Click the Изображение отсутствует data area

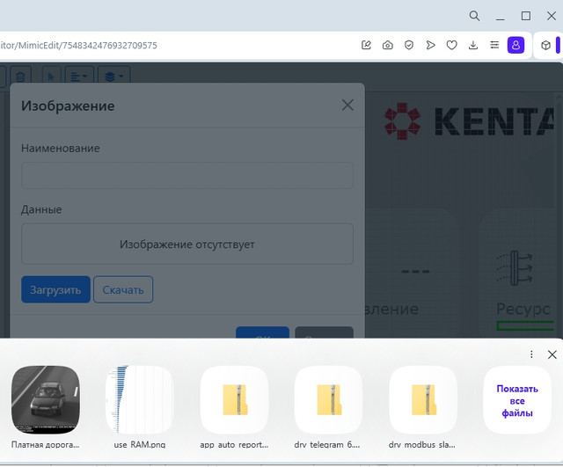pos(187,244)
